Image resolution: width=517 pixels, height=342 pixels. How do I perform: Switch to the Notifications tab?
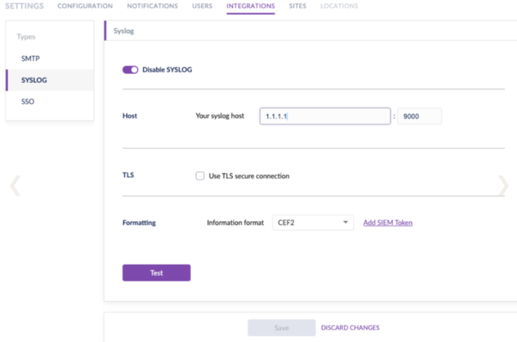click(152, 6)
